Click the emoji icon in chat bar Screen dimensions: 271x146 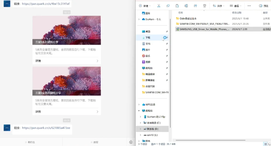[x=131, y=142]
